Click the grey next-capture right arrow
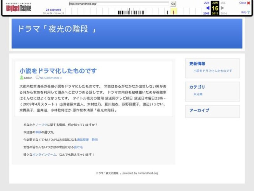The height and width of the screenshot is (191, 254). pos(223,8)
